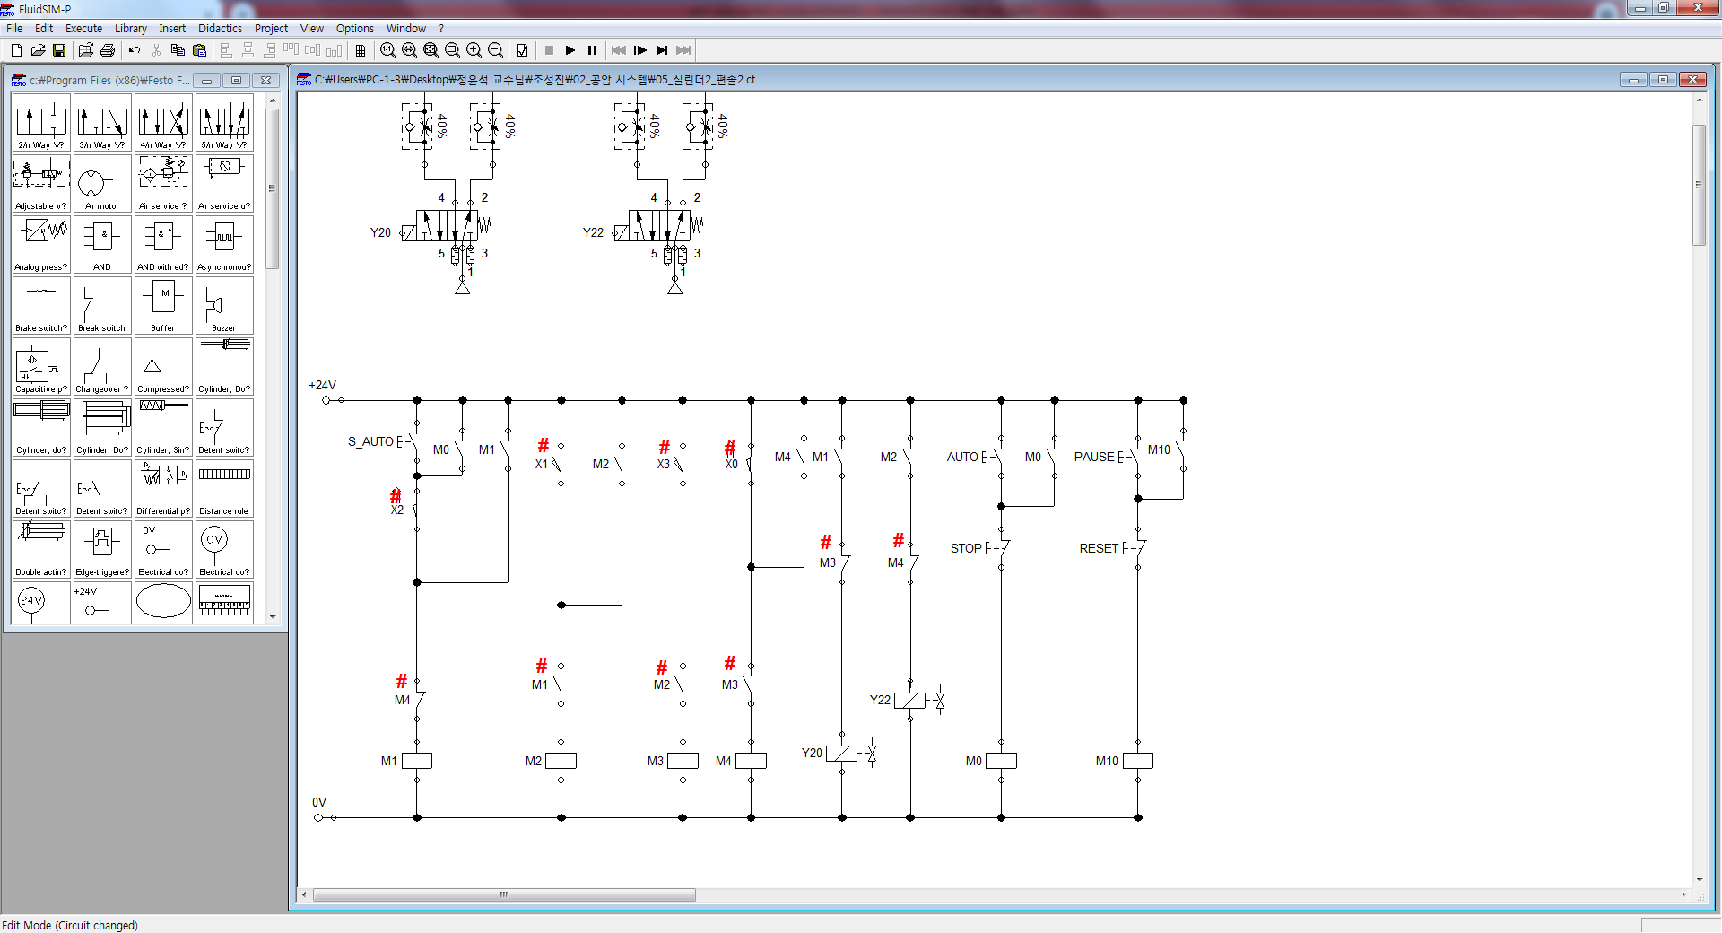Select the Buzzer component in library
Viewport: 1722px width, 933px height.
click(x=224, y=305)
